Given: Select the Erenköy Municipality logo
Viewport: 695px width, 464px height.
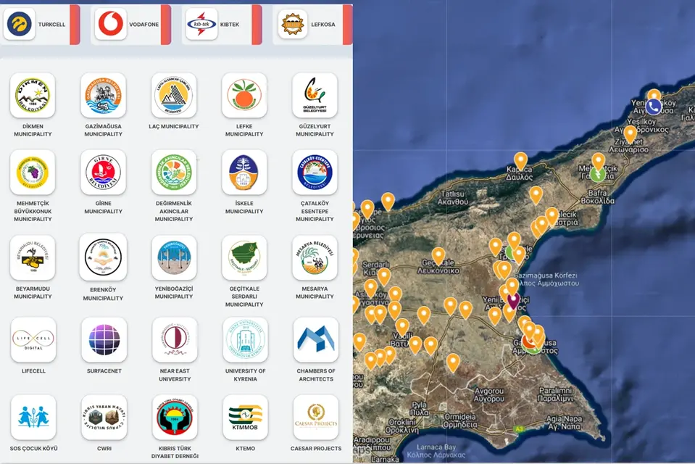Looking at the screenshot, I should (103, 257).
